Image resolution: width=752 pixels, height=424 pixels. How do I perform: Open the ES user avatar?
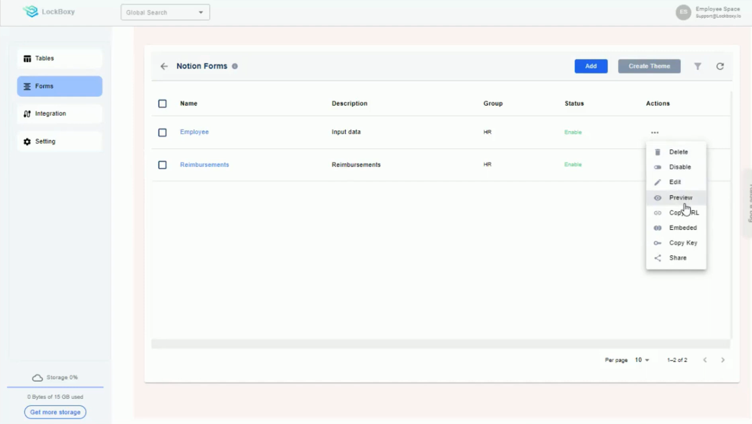pyautogui.click(x=683, y=12)
